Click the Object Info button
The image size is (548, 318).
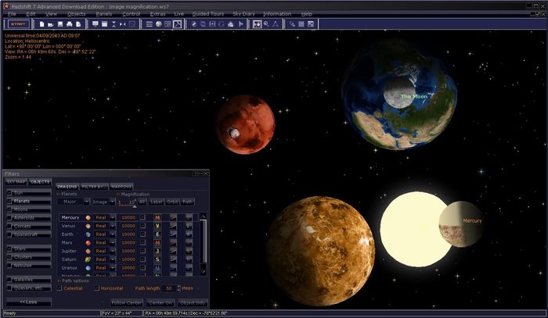pos(193,302)
